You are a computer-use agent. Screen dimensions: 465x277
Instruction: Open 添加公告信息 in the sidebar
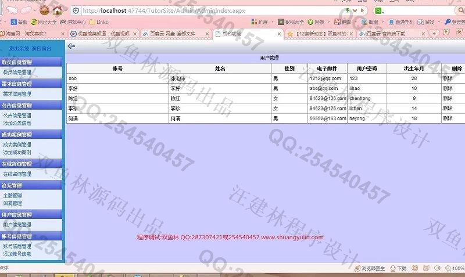(17, 123)
